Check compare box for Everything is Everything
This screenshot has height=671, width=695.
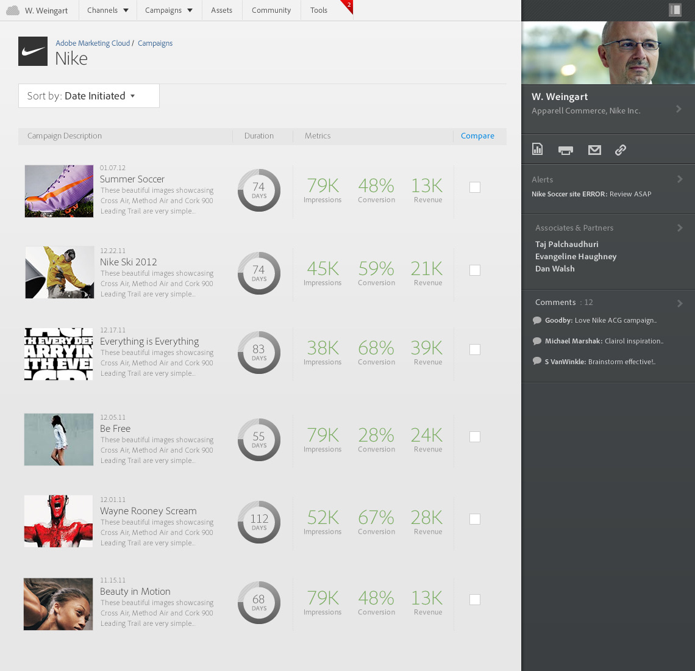click(475, 350)
